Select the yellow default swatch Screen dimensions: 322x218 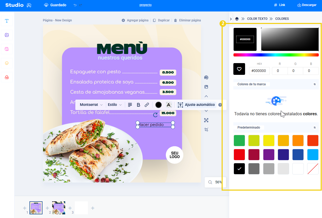tap(269, 141)
